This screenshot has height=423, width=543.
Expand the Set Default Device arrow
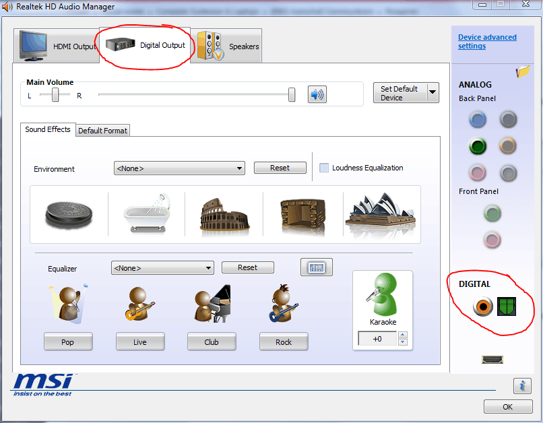pos(433,92)
